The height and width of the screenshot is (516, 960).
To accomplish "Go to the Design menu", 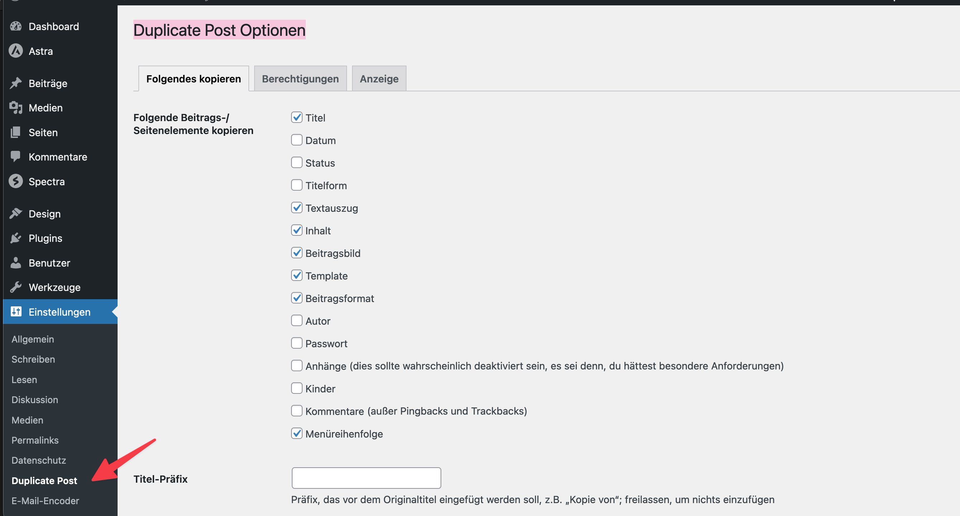I will click(44, 214).
